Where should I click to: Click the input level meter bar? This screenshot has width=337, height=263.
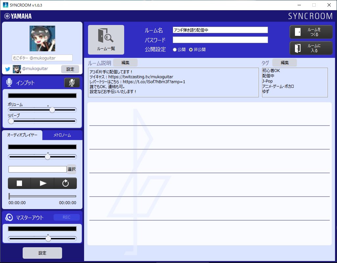(42, 96)
